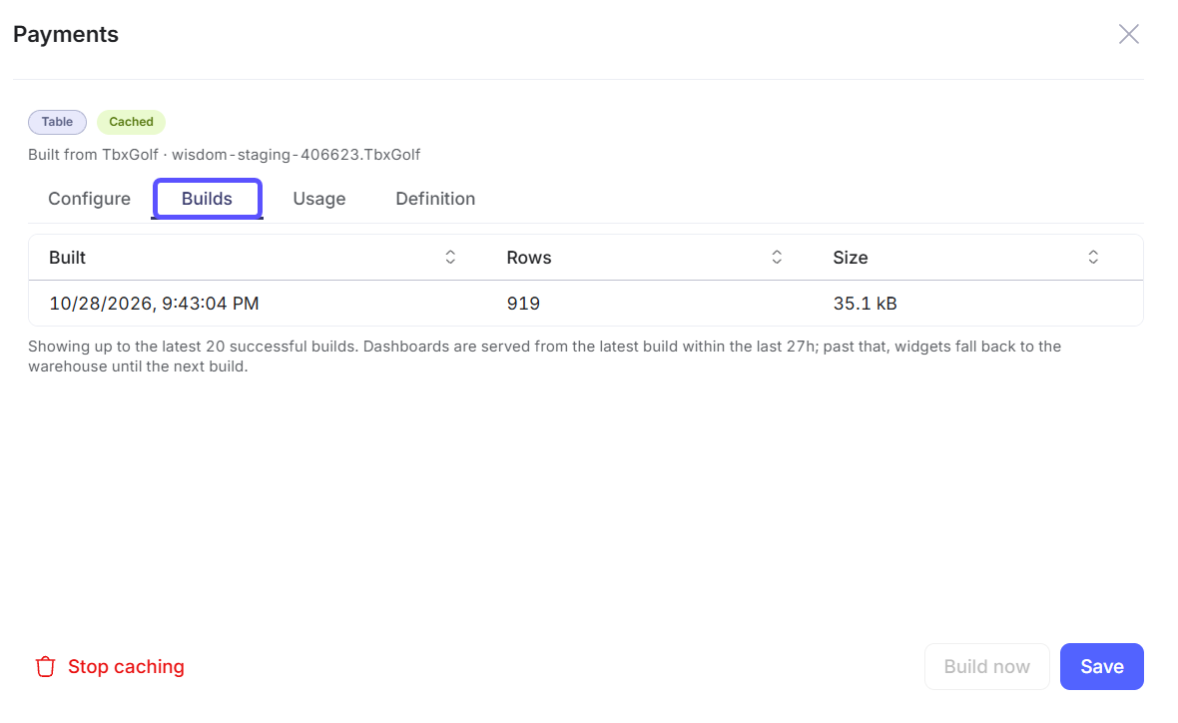Trigger the Build now button
1178x723 pixels.
pos(986,667)
